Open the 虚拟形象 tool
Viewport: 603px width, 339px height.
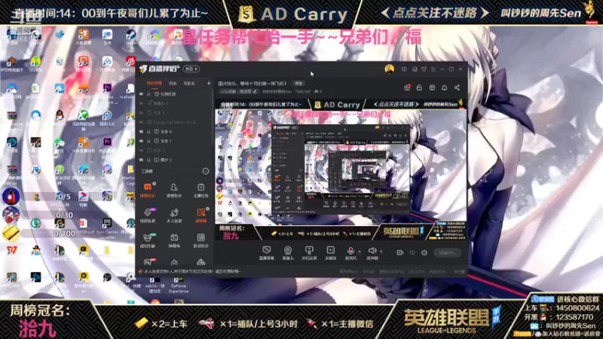click(x=147, y=240)
